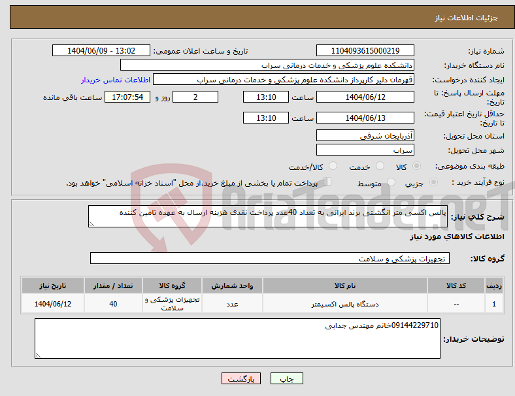Select the جزیی purchase type radio
515x396 pixels.
433,182
